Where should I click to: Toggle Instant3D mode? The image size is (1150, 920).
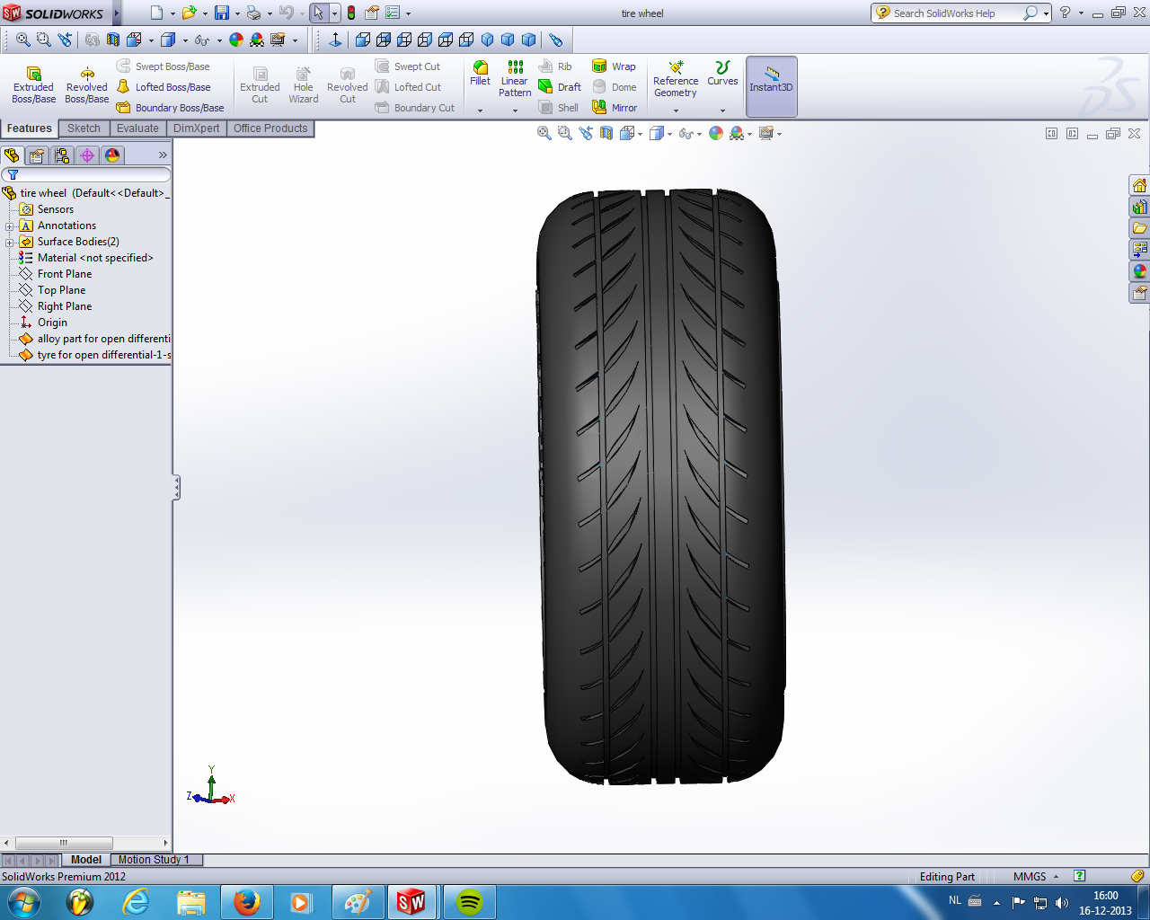(771, 86)
